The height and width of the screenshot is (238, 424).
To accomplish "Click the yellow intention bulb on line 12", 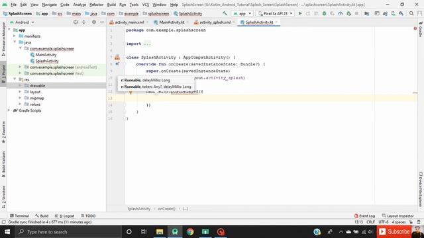I will pyautogui.click(x=131, y=93).
